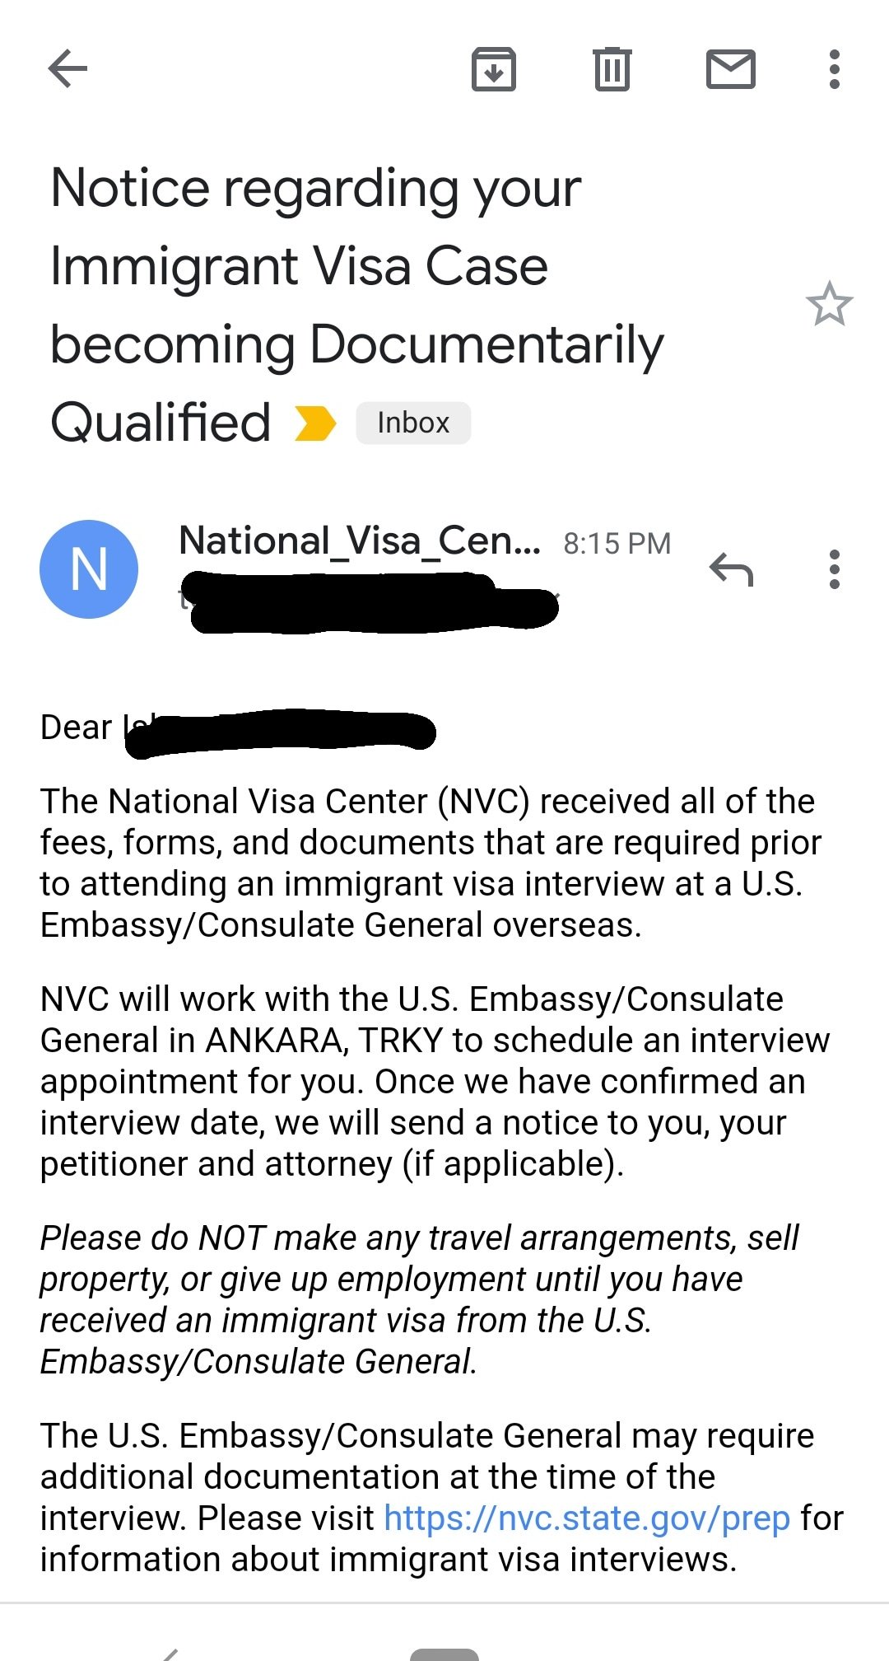This screenshot has height=1661, width=889.
Task: Tap the 8:15 PM timestamp
Action: coord(617,544)
